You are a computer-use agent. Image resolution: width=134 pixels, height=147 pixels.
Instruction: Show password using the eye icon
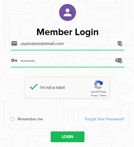[119, 61]
